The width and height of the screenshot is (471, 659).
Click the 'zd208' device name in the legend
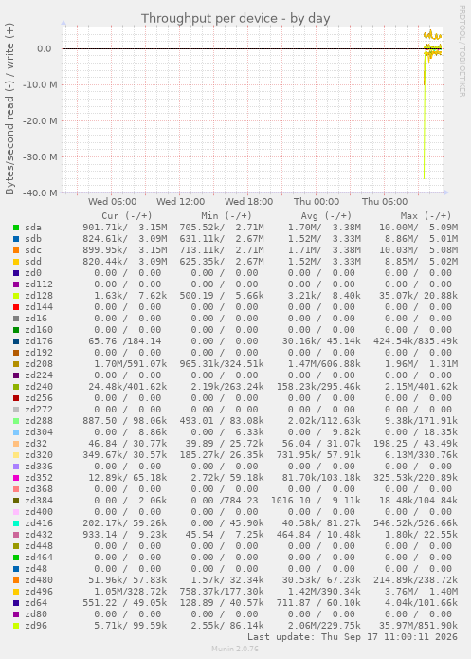[39, 364]
